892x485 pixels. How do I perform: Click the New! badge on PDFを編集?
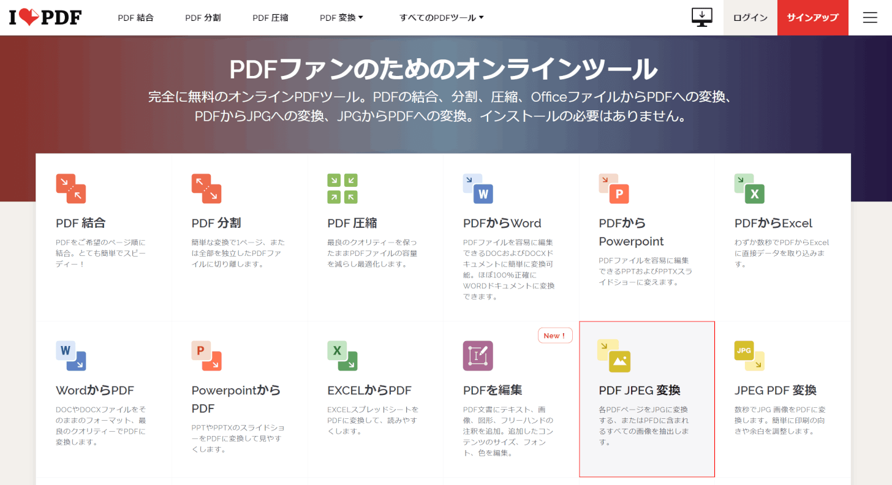tap(555, 335)
